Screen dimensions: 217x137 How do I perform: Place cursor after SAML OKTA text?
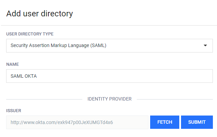point(37,76)
